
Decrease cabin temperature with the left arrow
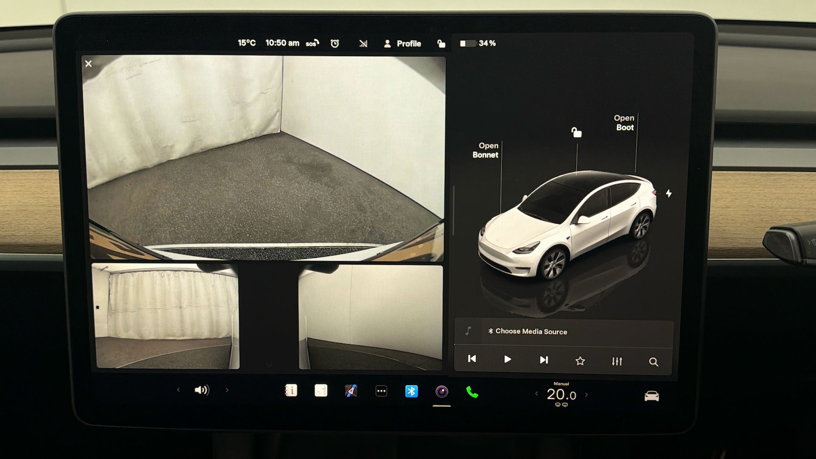tap(536, 394)
